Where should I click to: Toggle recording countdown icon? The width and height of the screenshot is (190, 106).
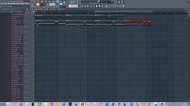[46, 1]
